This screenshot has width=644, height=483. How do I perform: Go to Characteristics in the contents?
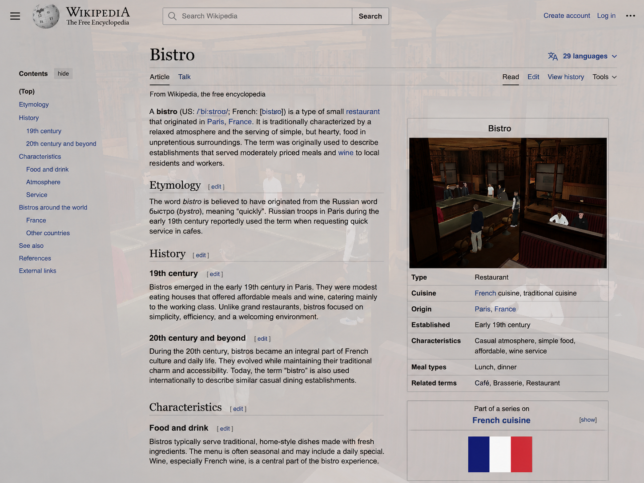tap(40, 157)
